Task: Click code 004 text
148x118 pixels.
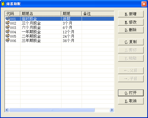Action: (13, 32)
